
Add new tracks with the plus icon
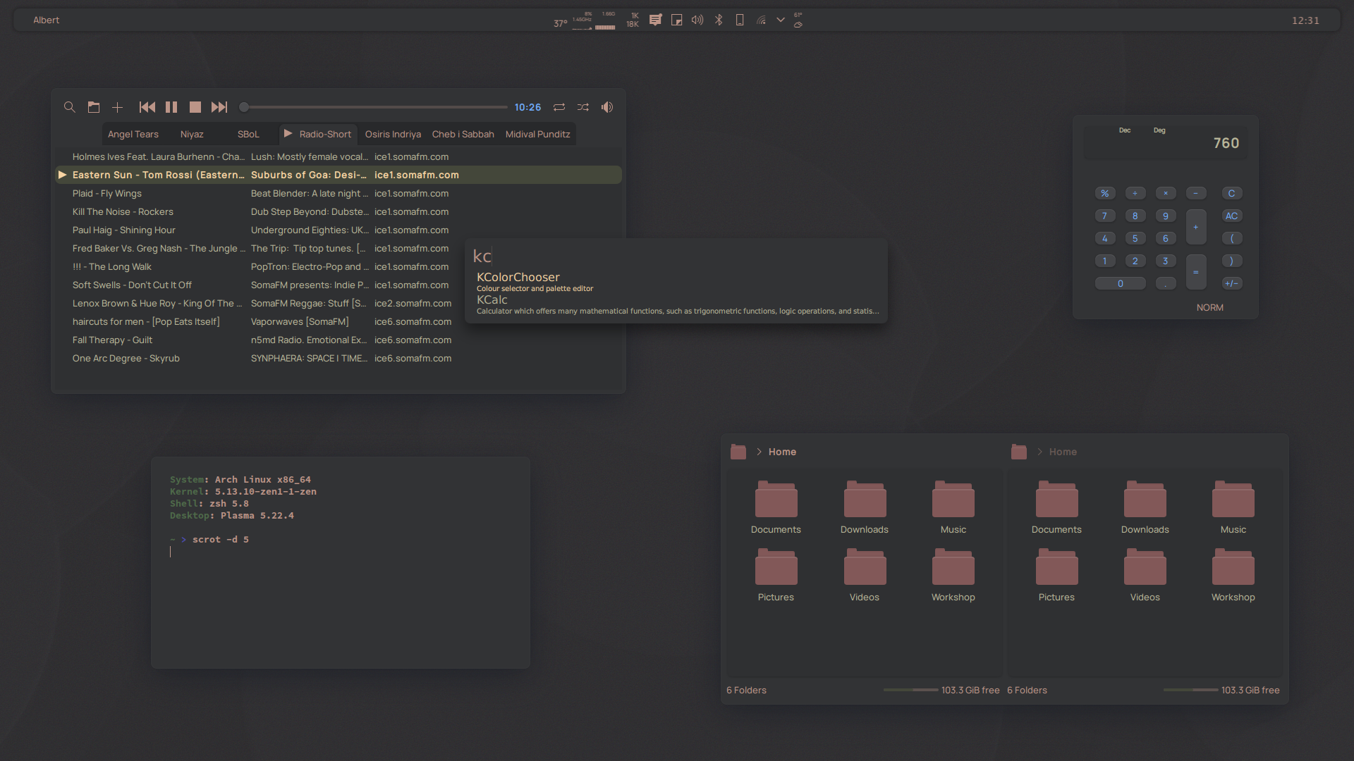click(x=117, y=107)
